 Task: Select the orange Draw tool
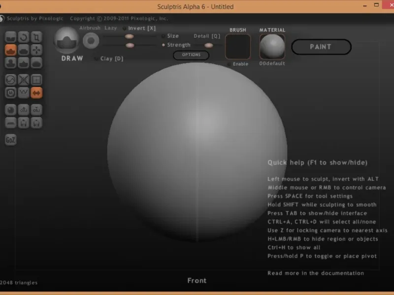point(10,50)
